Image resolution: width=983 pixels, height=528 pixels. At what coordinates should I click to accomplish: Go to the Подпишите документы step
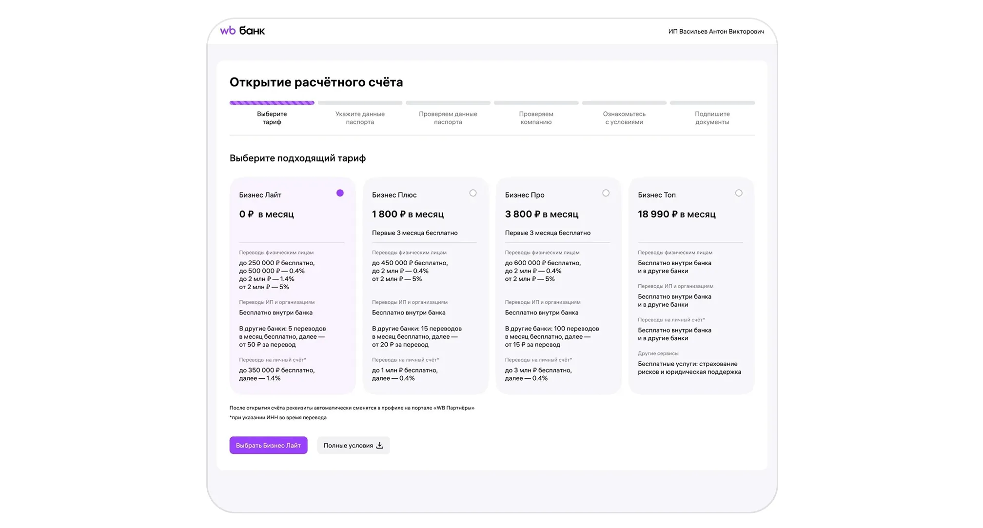712,117
